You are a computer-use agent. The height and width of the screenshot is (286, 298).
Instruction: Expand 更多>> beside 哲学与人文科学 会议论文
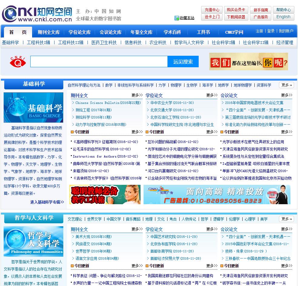(x=286, y=229)
